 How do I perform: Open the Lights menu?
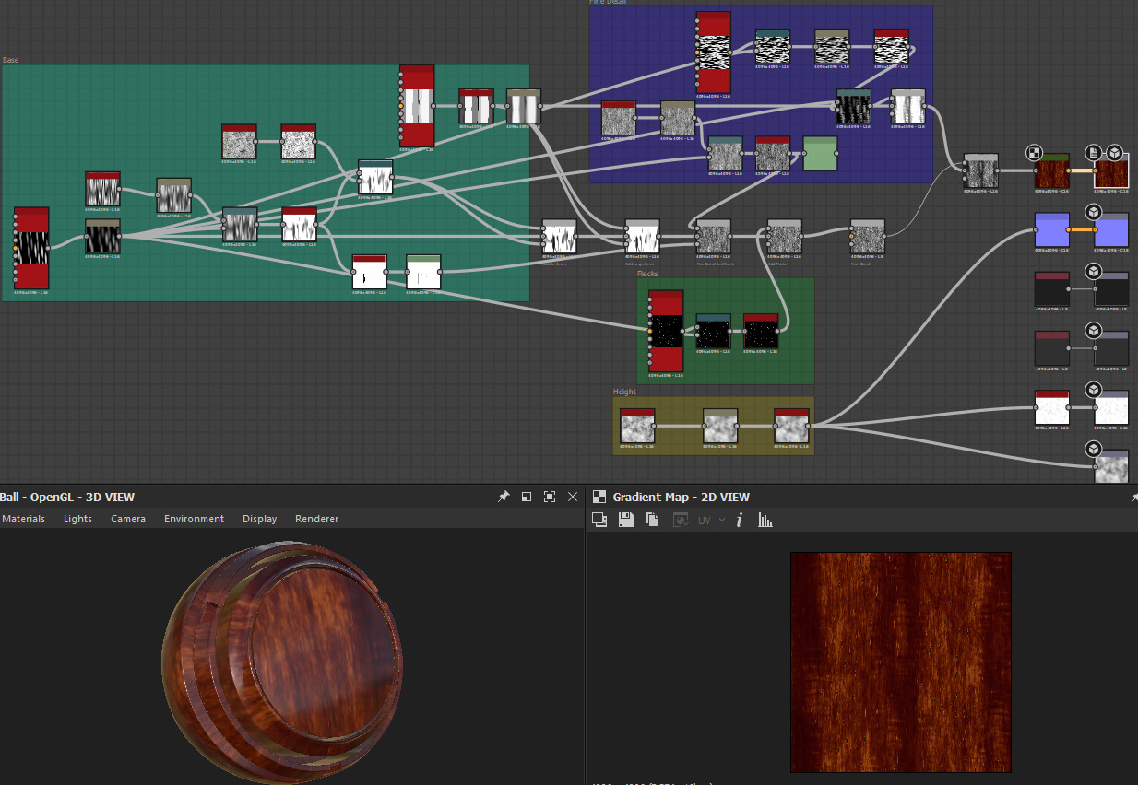click(77, 519)
